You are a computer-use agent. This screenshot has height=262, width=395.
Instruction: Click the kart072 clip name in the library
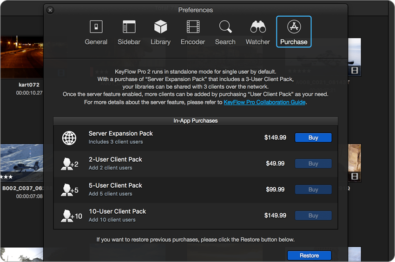click(29, 85)
